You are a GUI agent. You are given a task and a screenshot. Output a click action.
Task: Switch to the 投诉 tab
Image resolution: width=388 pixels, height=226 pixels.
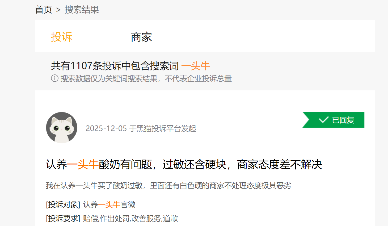point(62,37)
